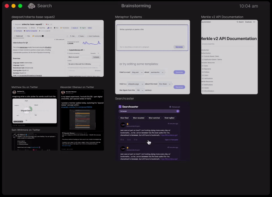This screenshot has width=272, height=197.
Task: Open the 'aeronautics' topic dropdown
Action: [x=157, y=72]
